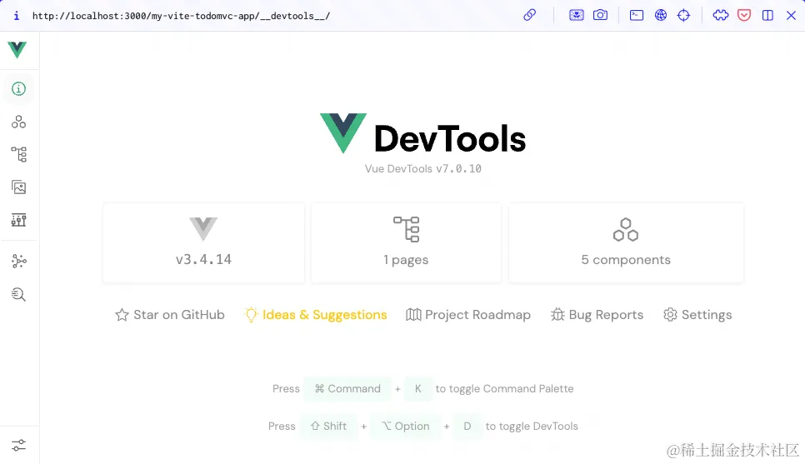Click the K key hint
805x464 pixels.
point(417,388)
